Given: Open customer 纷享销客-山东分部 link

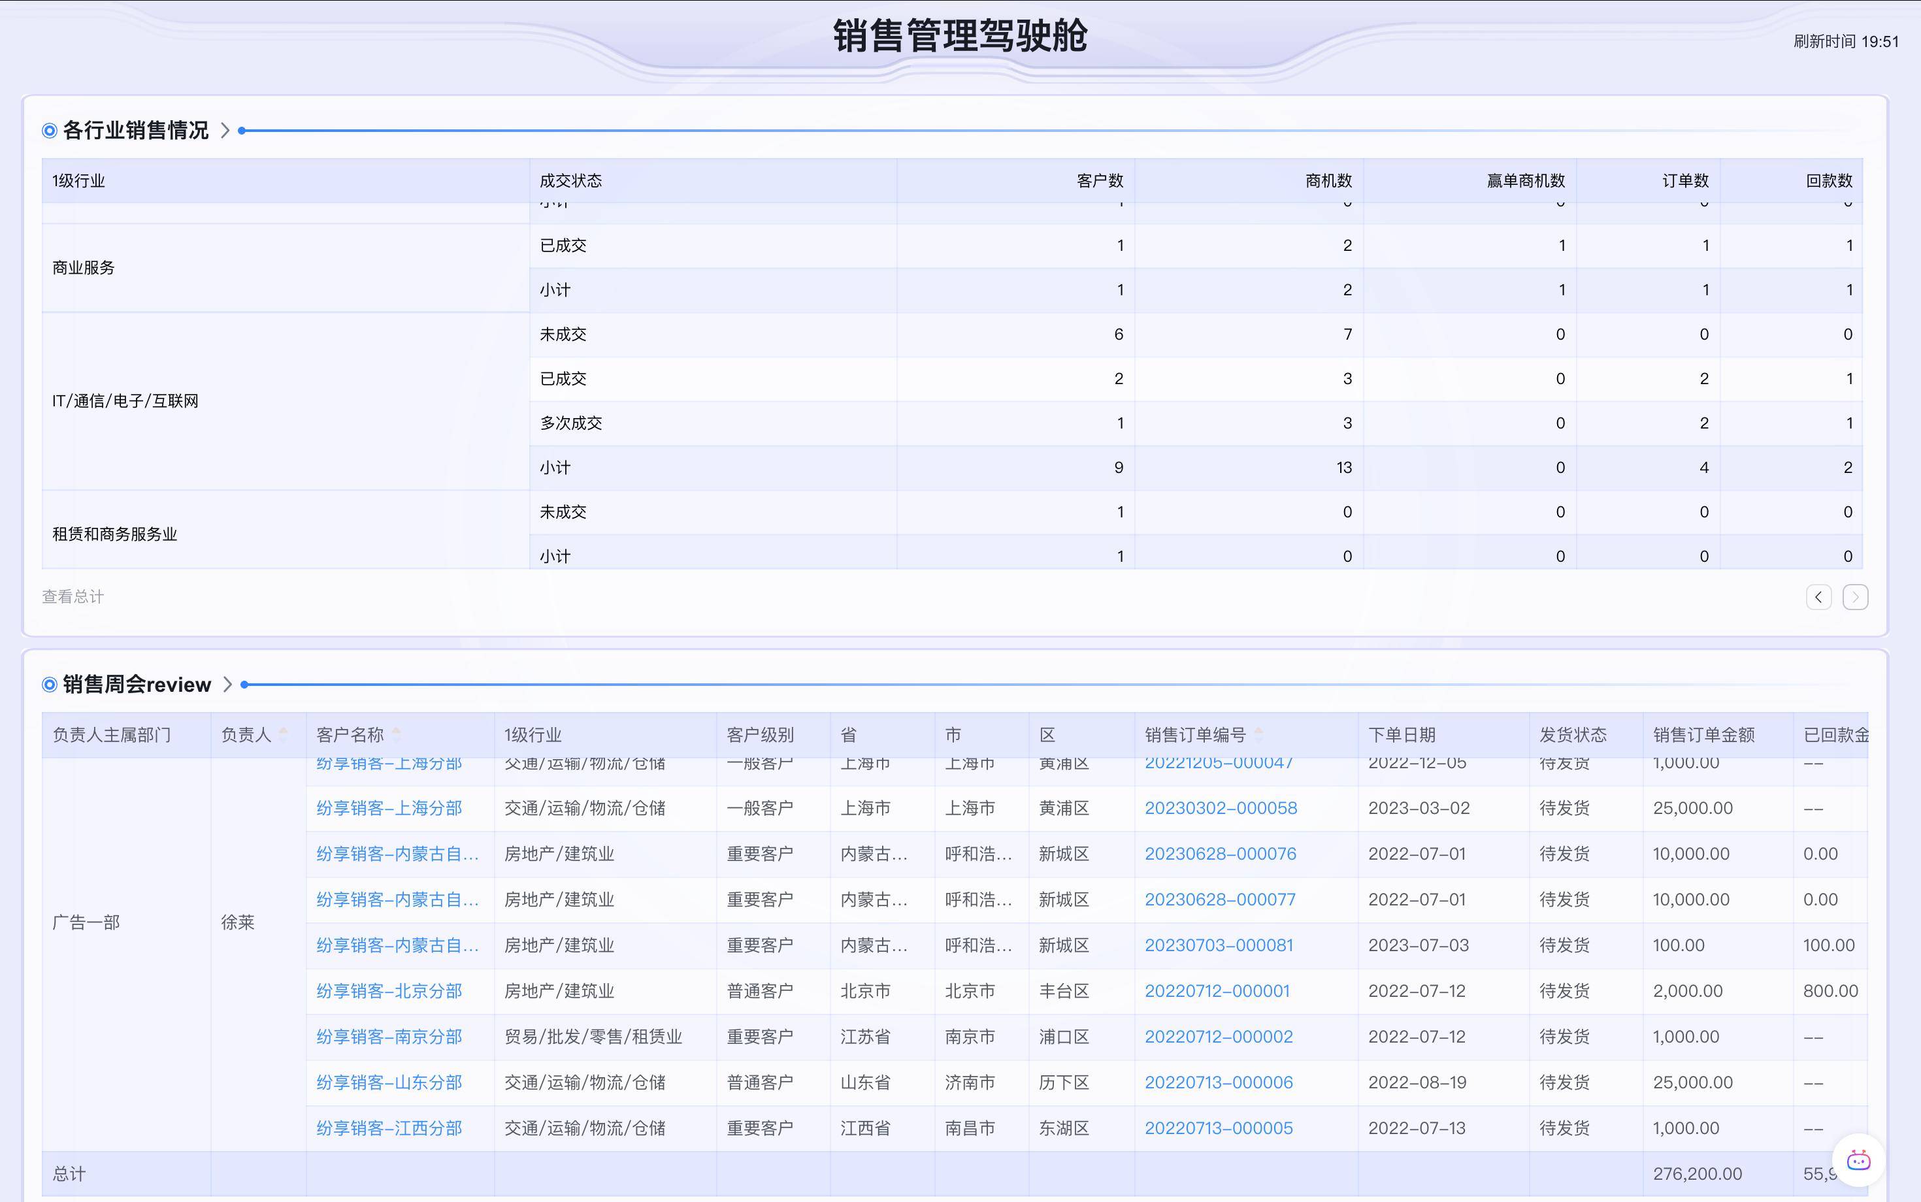Looking at the screenshot, I should [x=389, y=1082].
